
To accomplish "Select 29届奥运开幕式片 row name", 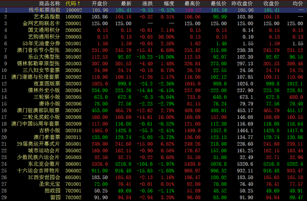I will tap(39, 144).
